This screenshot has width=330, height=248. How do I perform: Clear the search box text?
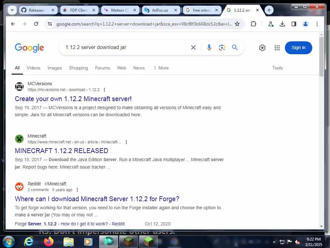(x=193, y=47)
